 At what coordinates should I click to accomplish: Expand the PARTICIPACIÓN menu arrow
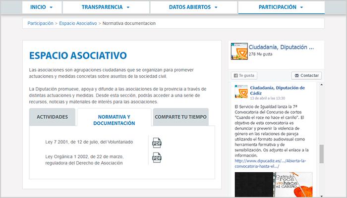tap(301, 7)
